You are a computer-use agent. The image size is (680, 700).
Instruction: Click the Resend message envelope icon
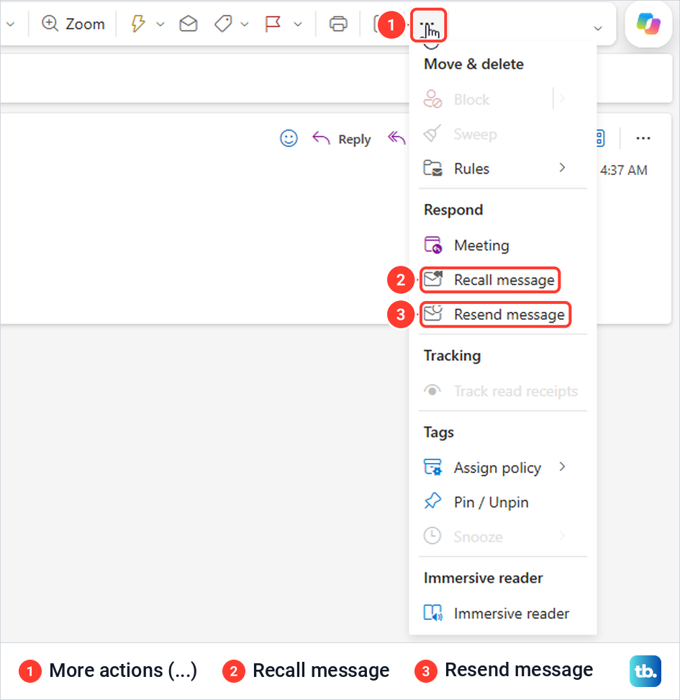coord(432,313)
